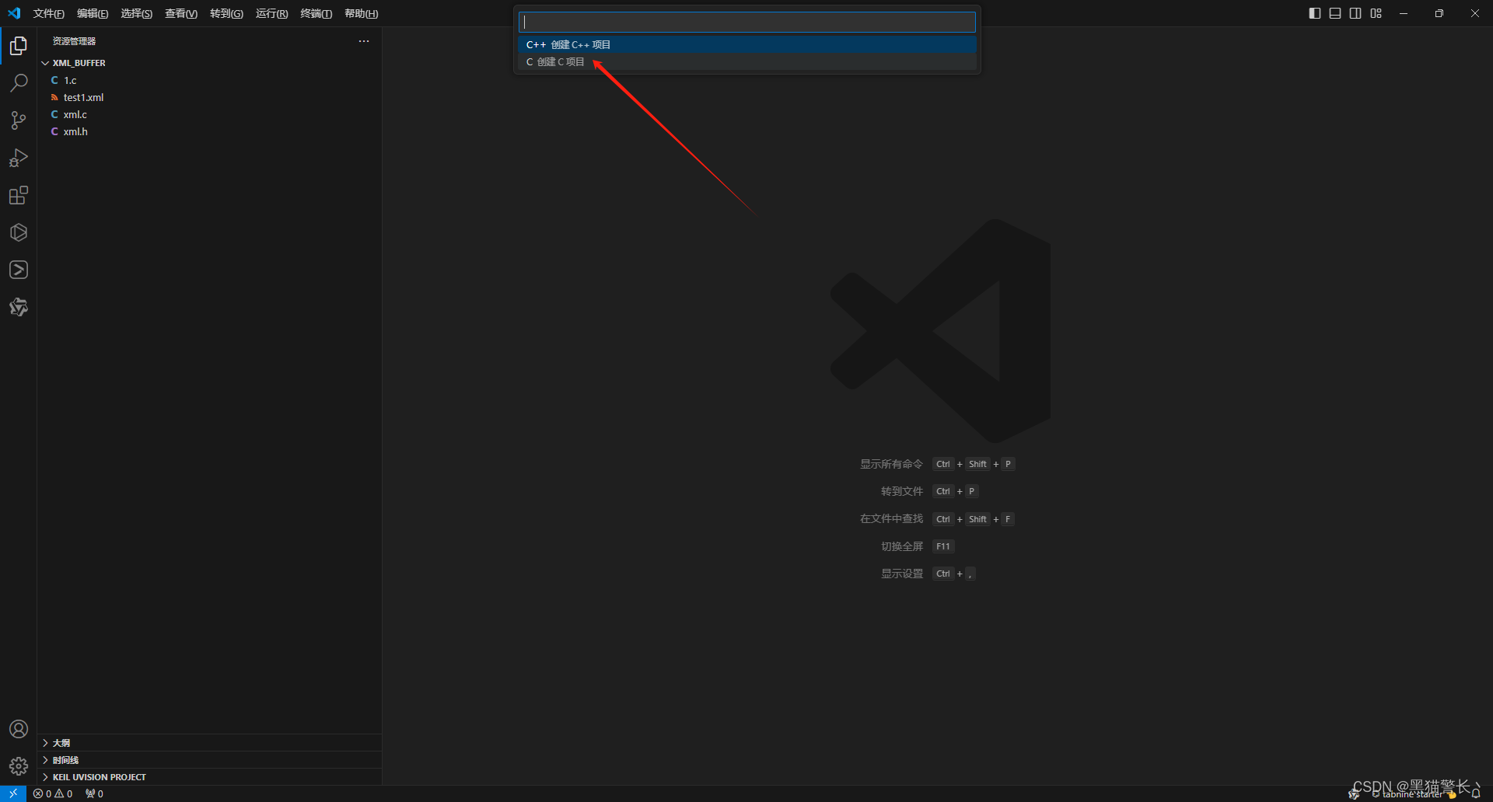Image resolution: width=1493 pixels, height=802 pixels.
Task: Open the Search view in activity bar
Action: [x=19, y=83]
